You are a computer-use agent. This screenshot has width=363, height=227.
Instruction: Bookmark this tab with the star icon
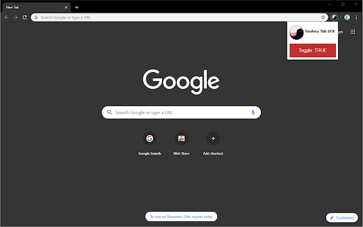(x=323, y=18)
